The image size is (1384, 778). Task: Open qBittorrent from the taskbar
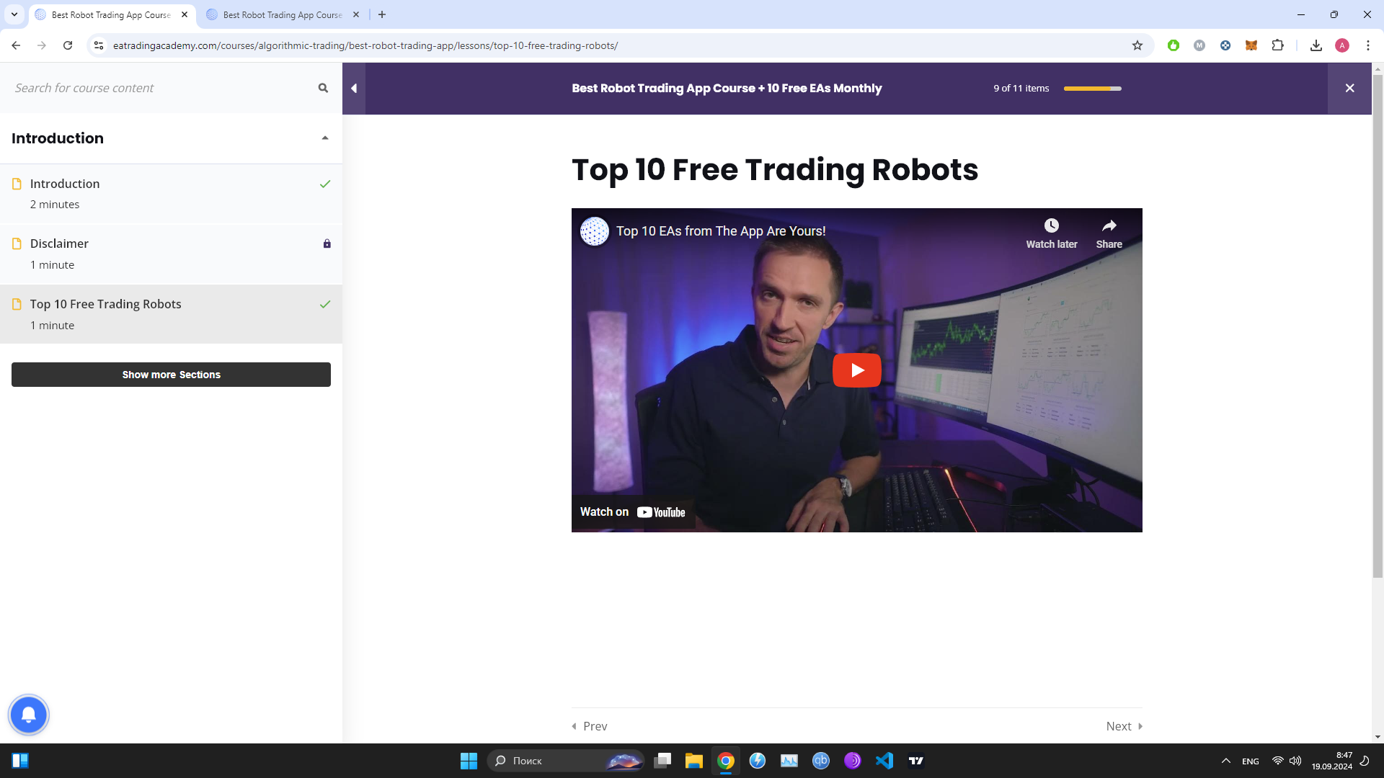coord(821,761)
